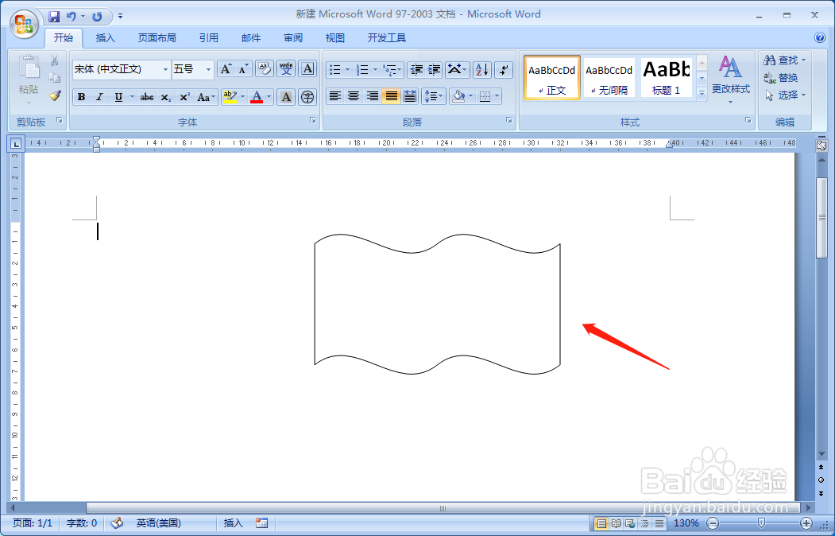Screen dimensions: 835x536
Task: Switch to 审阅 tab
Action: click(293, 38)
